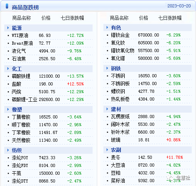Viewport: 196px width, 186px height.
Task: Select 阔叶木浆 commodity name
Action: coord(120,124)
